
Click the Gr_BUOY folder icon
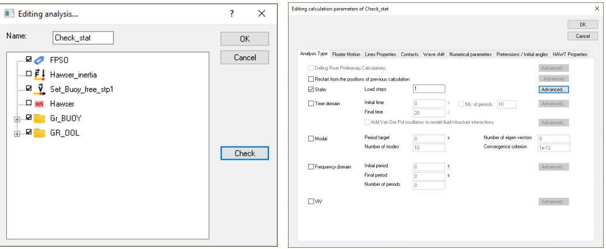point(39,118)
